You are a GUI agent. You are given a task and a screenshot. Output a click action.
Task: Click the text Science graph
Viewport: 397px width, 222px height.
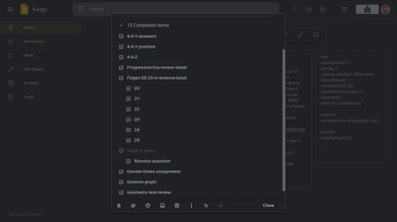(141, 182)
